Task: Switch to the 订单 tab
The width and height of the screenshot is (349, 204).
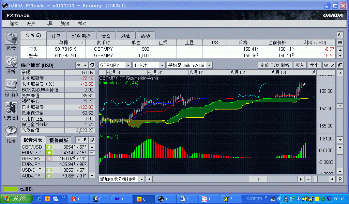Action: [56, 35]
